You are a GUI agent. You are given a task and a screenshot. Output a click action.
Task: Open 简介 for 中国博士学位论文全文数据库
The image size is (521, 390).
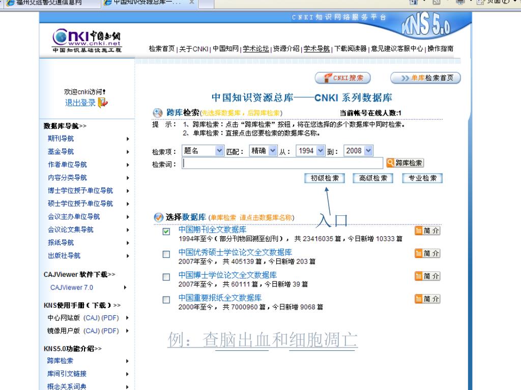pos(427,276)
